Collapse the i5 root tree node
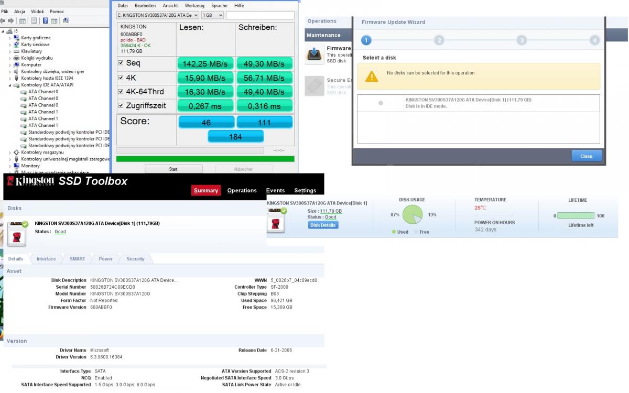 3,31
